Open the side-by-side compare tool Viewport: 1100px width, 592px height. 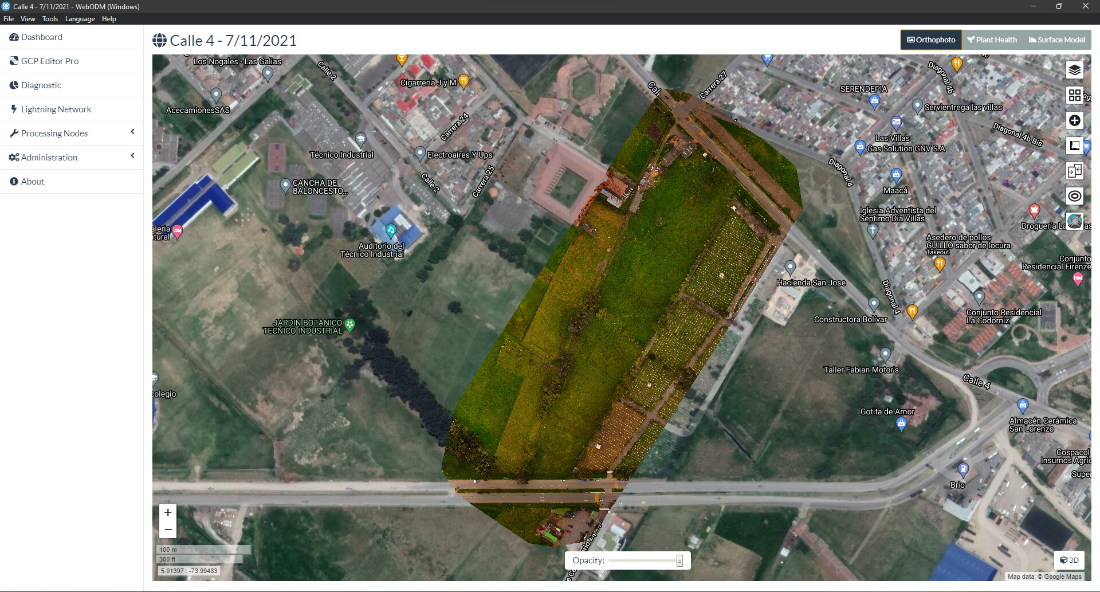click(x=1074, y=171)
